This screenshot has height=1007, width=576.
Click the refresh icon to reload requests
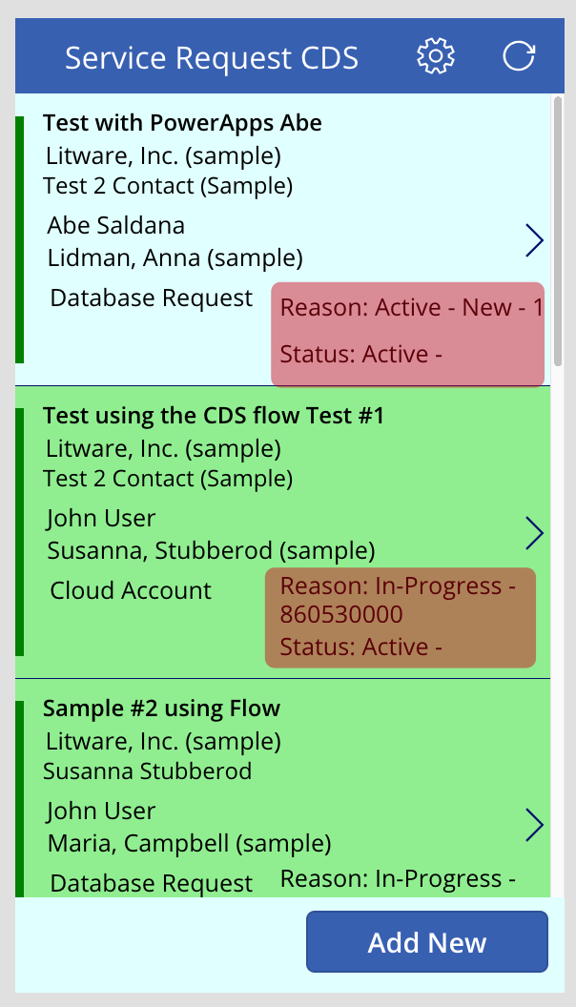tap(518, 56)
